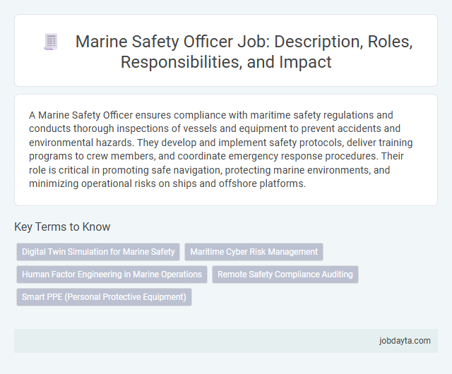Screen dimensions: 452x374
Task: Select the Smart PPE (Personal Protective Equipment) tag
Action: [104, 297]
